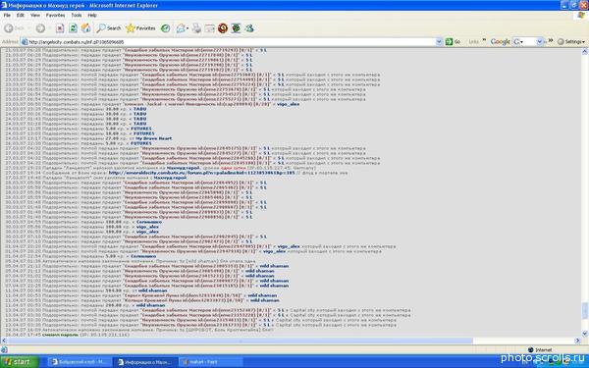Open the View menu
The image size is (589, 368).
point(35,15)
